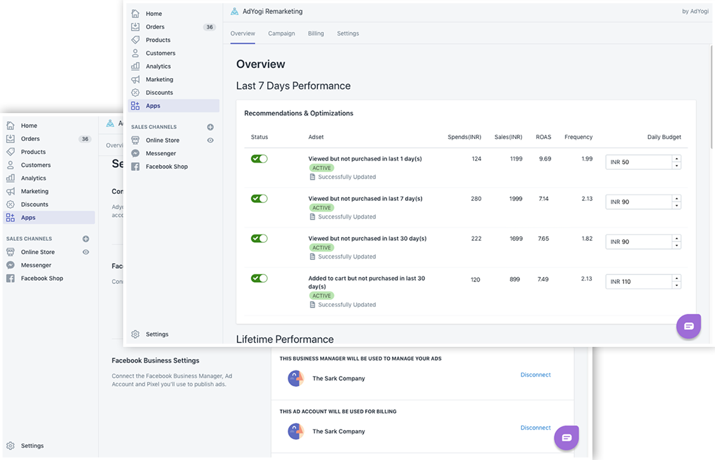Decrease 'last 7 day(s)' INR 90 daily budget
The image size is (715, 460).
(x=677, y=205)
